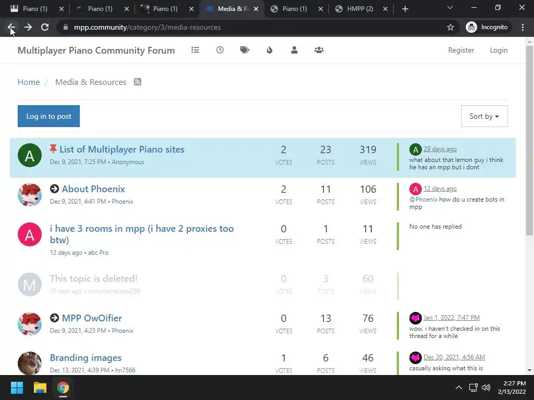Open Chrome's three-dot menu

coord(523,27)
